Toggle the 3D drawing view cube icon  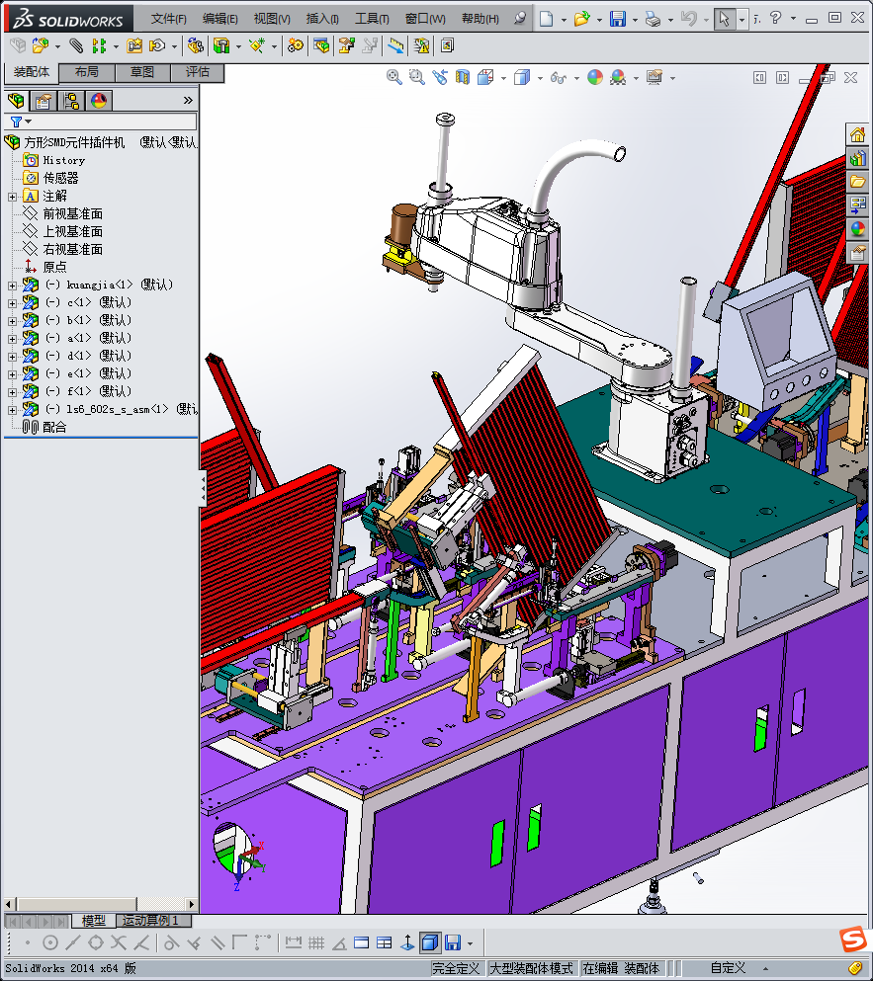click(430, 942)
